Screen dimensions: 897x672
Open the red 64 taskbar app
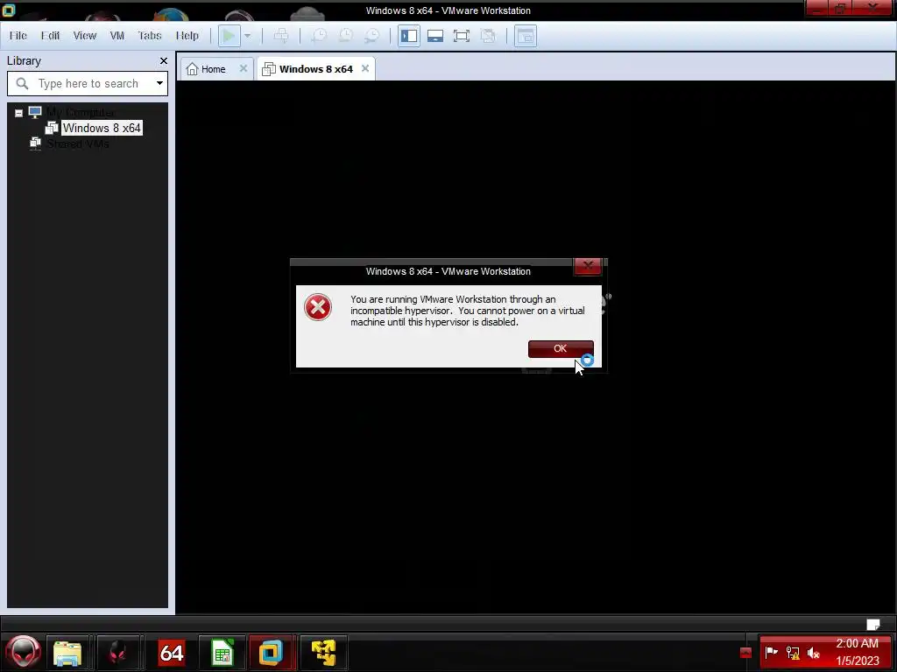172,652
